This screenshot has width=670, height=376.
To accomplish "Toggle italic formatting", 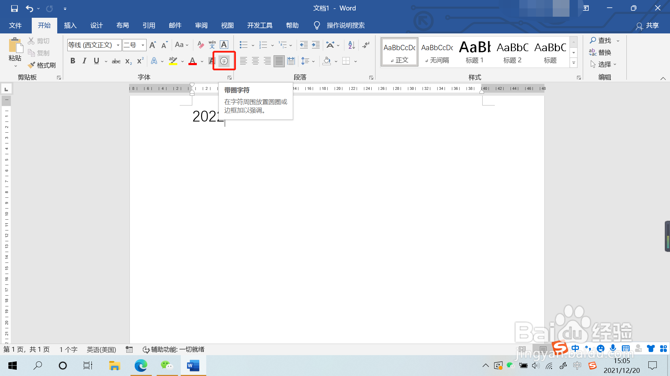I will pyautogui.click(x=84, y=61).
